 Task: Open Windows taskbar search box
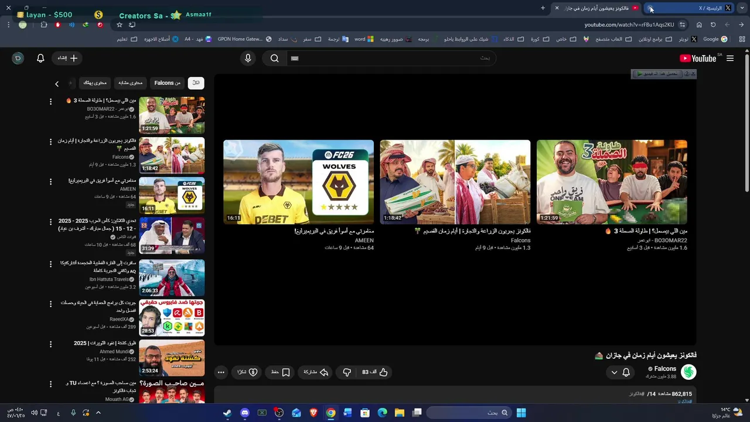[x=468, y=413]
